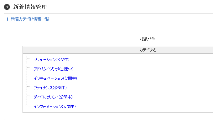Click the tree branch connector beside ソリューション
The width and height of the screenshot is (213, 125).
click(x=28, y=58)
